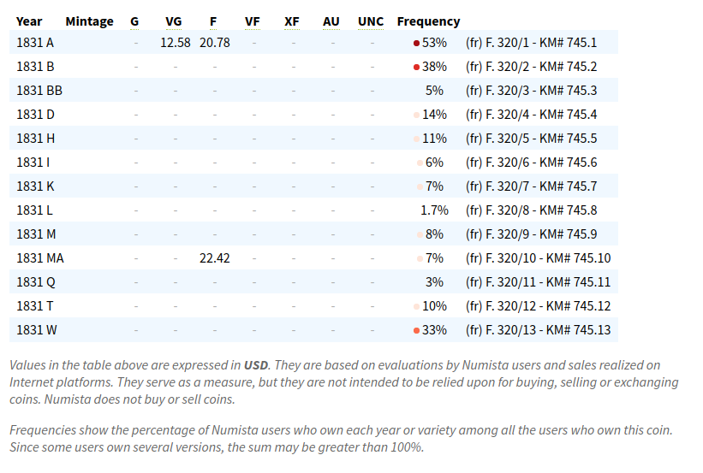Image resolution: width=703 pixels, height=473 pixels.
Task: Select the 1831 BB row year label
Action: [39, 91]
